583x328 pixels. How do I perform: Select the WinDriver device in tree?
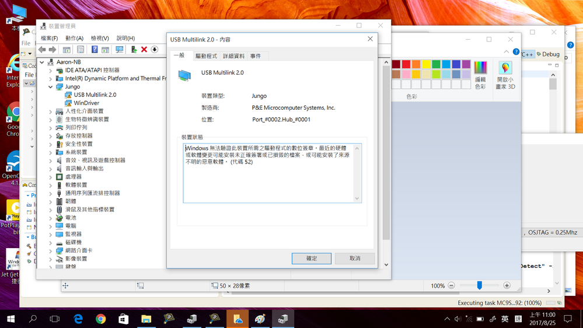(86, 103)
